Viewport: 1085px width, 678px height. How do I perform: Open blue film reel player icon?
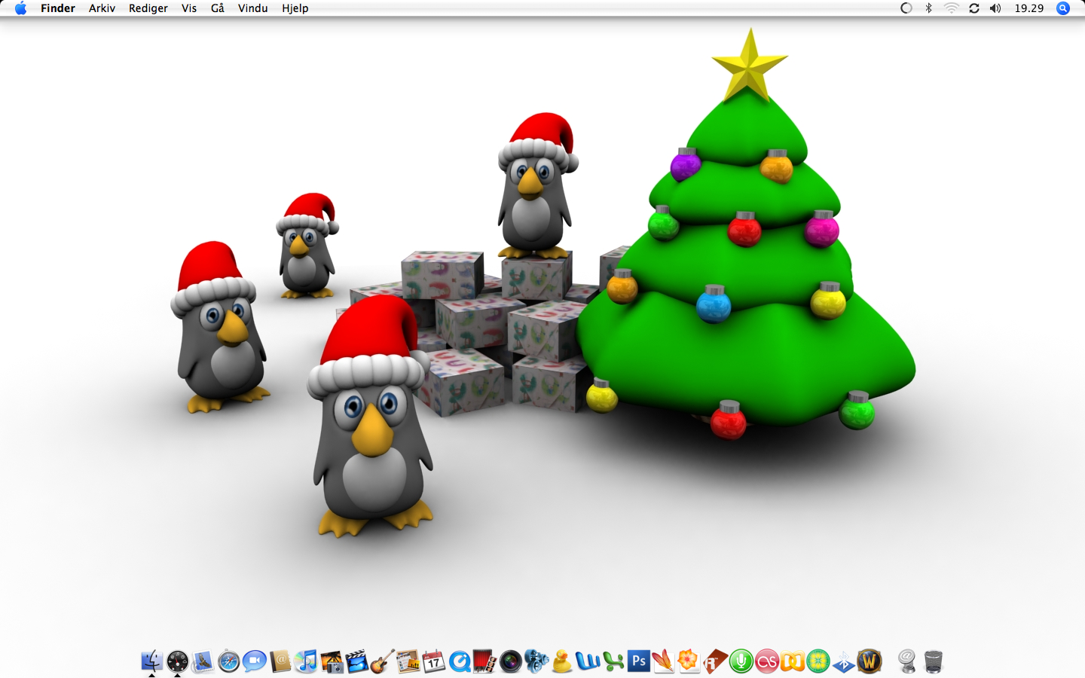click(536, 661)
